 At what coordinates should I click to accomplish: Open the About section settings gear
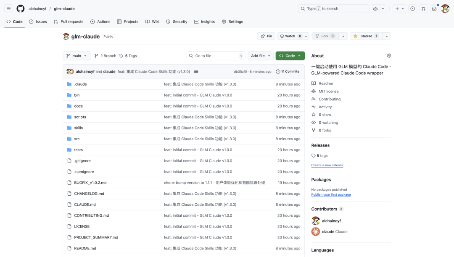point(389,55)
